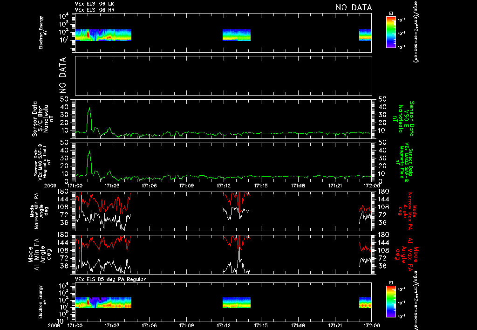Click the top EI color scale bar
This screenshot has width=477, height=330.
click(x=391, y=32)
